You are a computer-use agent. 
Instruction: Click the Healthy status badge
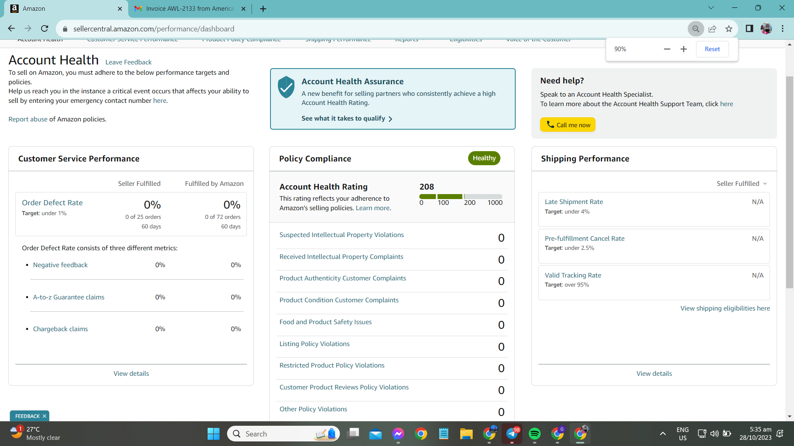(x=484, y=158)
